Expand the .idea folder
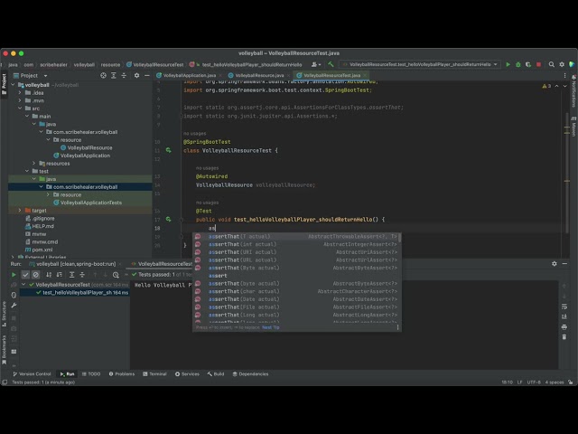578x434 pixels. 20,92
